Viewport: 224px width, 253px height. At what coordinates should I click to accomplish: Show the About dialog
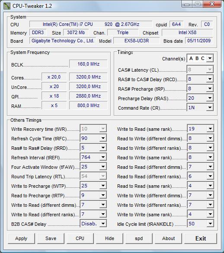point(168,238)
